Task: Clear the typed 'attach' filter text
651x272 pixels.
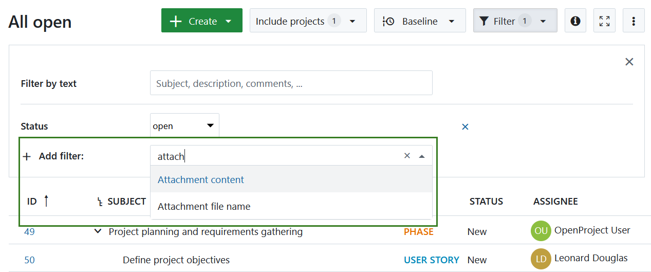Action: click(x=407, y=156)
